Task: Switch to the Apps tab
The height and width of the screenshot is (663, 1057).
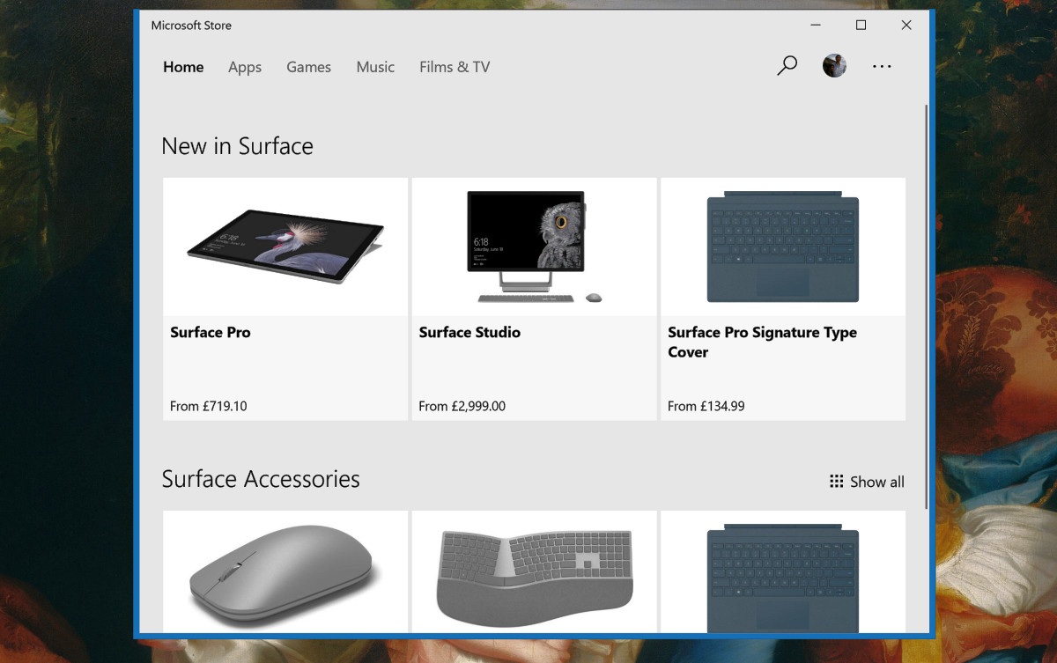Action: point(244,67)
